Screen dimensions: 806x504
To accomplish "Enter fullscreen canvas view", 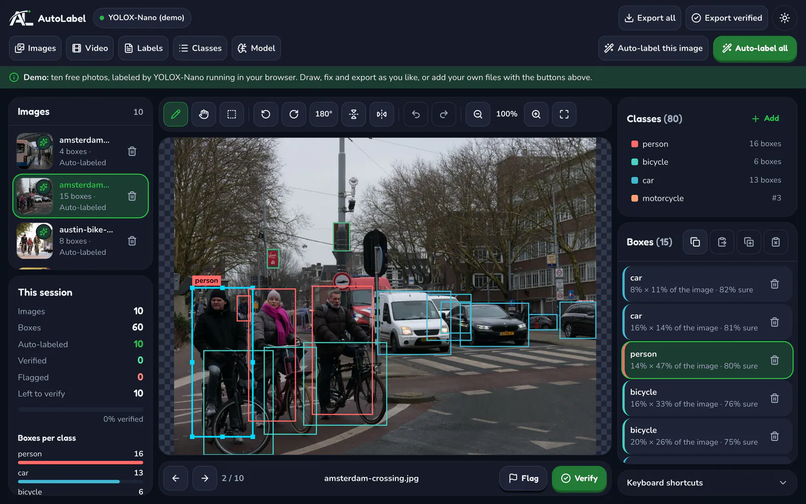I will (x=564, y=114).
